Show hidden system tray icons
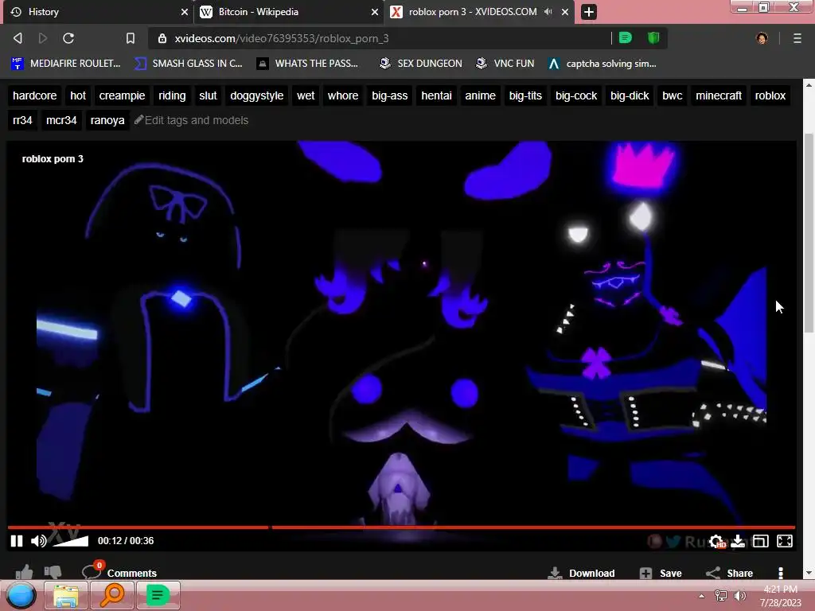Viewport: 815px width, 611px height. click(x=702, y=596)
